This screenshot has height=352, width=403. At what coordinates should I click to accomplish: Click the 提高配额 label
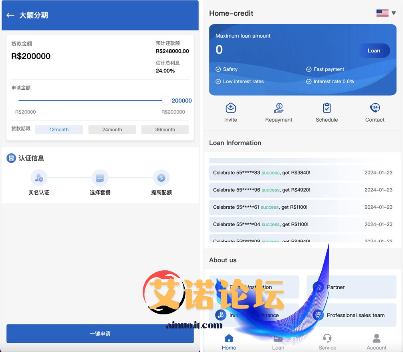click(x=161, y=193)
